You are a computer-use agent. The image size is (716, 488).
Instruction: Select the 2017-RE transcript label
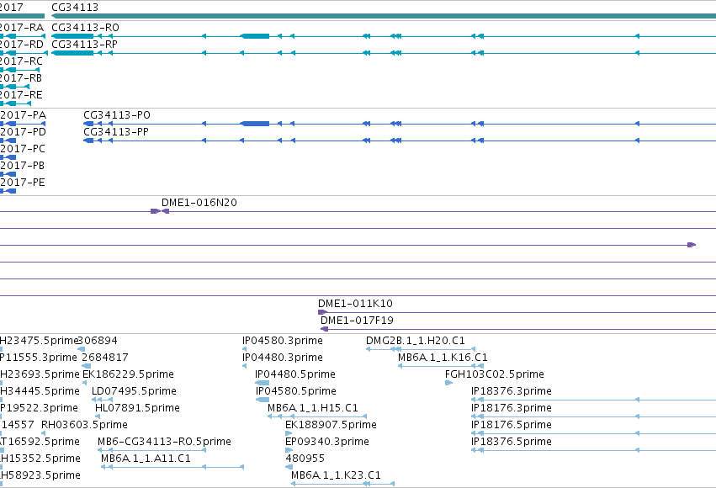(21, 95)
